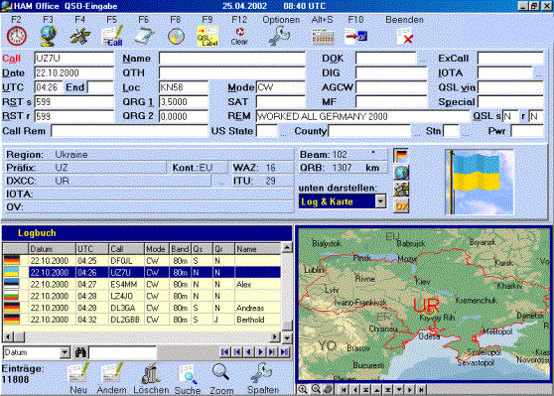Open the F5 Call entry icon
The width and height of the screenshot is (554, 396).
pyautogui.click(x=111, y=36)
